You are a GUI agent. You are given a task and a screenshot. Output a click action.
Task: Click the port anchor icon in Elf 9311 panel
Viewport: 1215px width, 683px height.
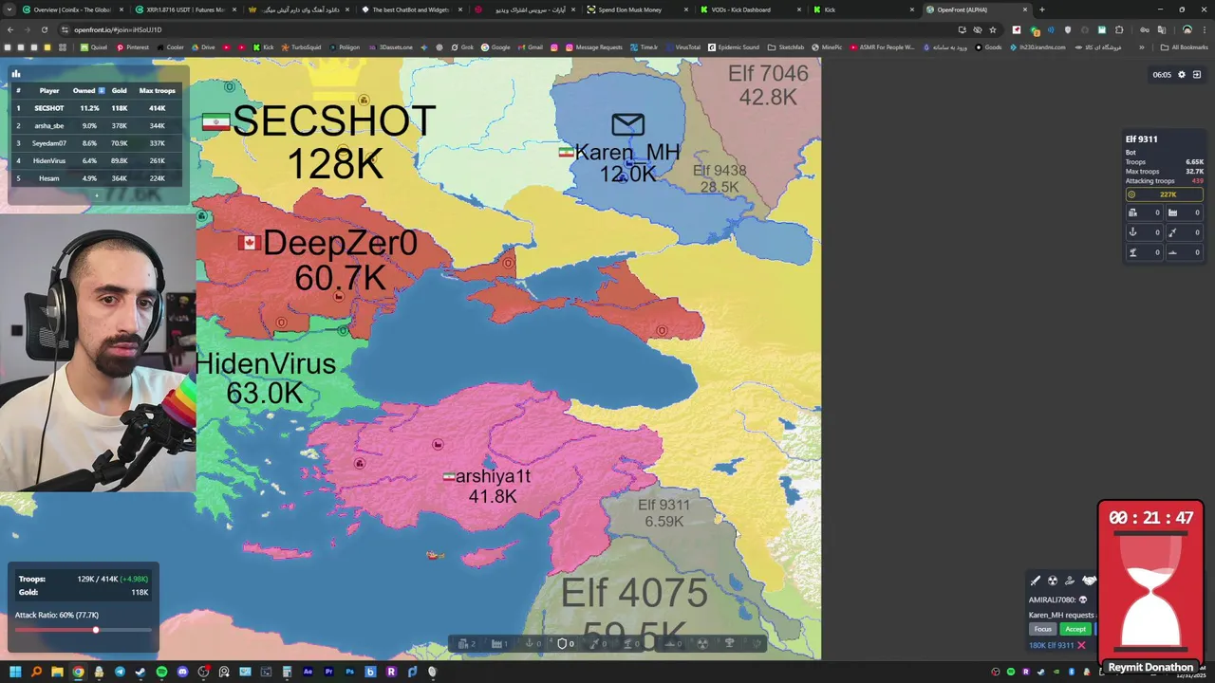pos(1132,232)
